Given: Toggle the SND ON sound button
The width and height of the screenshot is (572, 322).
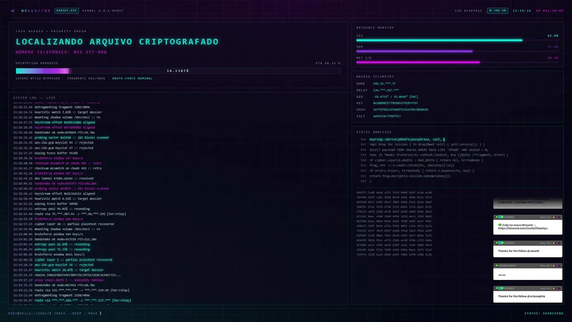Looking at the screenshot, I should 497,10.
